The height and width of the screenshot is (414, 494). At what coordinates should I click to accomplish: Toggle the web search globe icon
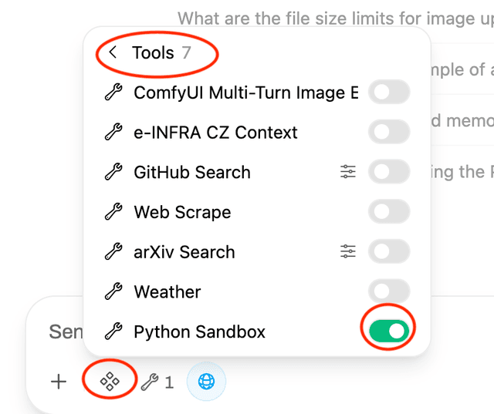point(206,382)
